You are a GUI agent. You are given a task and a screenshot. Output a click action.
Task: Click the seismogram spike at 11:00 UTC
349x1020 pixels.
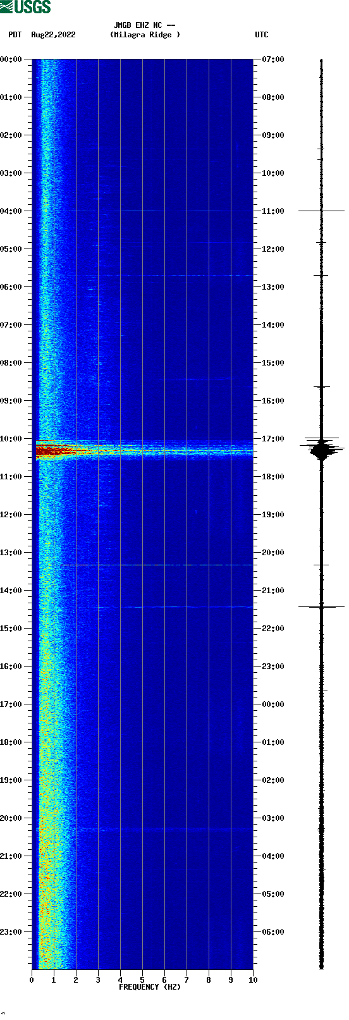pyautogui.click(x=322, y=211)
